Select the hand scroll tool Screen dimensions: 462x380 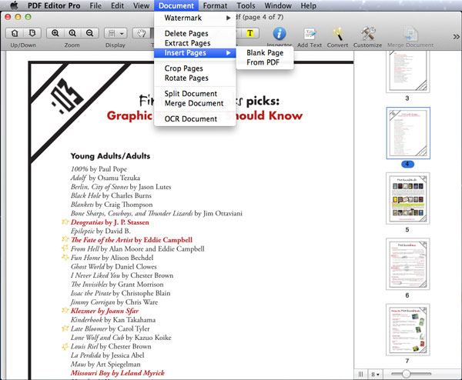(142, 33)
